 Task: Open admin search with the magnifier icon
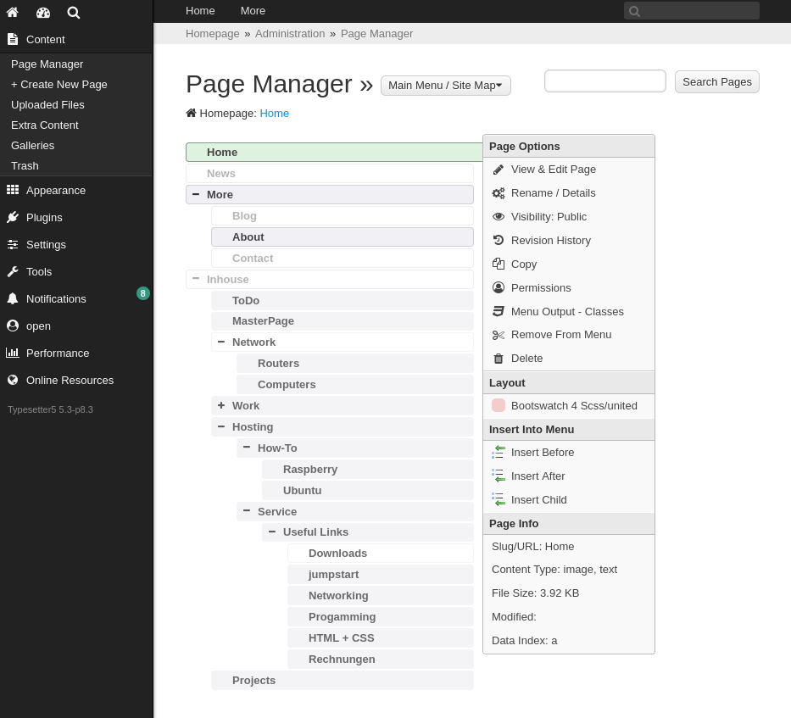(73, 13)
